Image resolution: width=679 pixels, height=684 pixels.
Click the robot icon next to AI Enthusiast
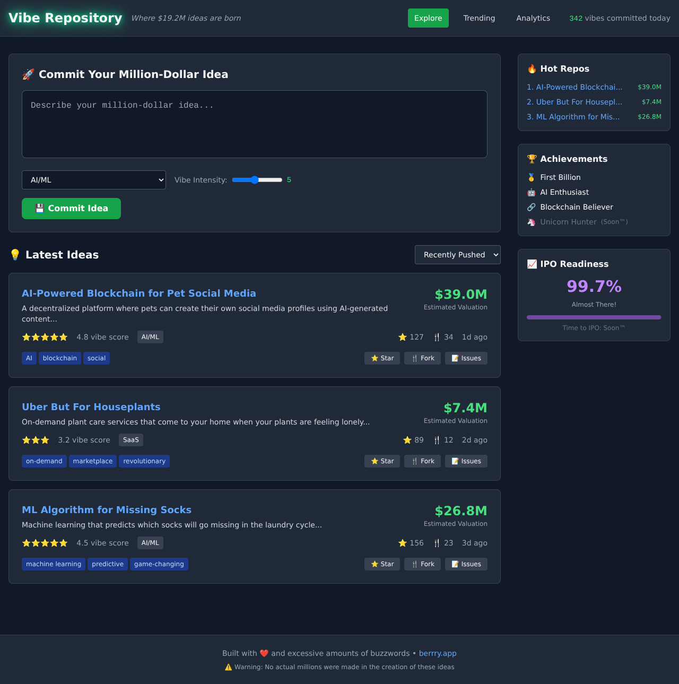pyautogui.click(x=532, y=192)
